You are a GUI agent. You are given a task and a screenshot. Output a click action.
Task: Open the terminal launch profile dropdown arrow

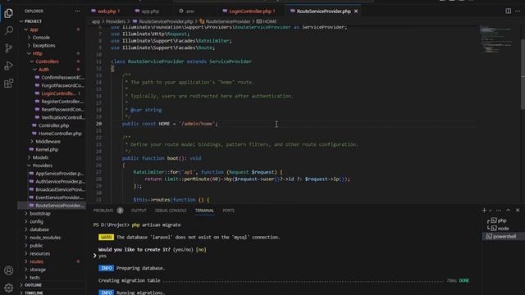point(491,211)
